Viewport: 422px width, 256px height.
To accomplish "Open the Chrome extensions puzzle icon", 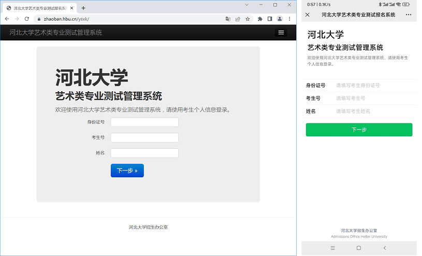I will pyautogui.click(x=260, y=19).
